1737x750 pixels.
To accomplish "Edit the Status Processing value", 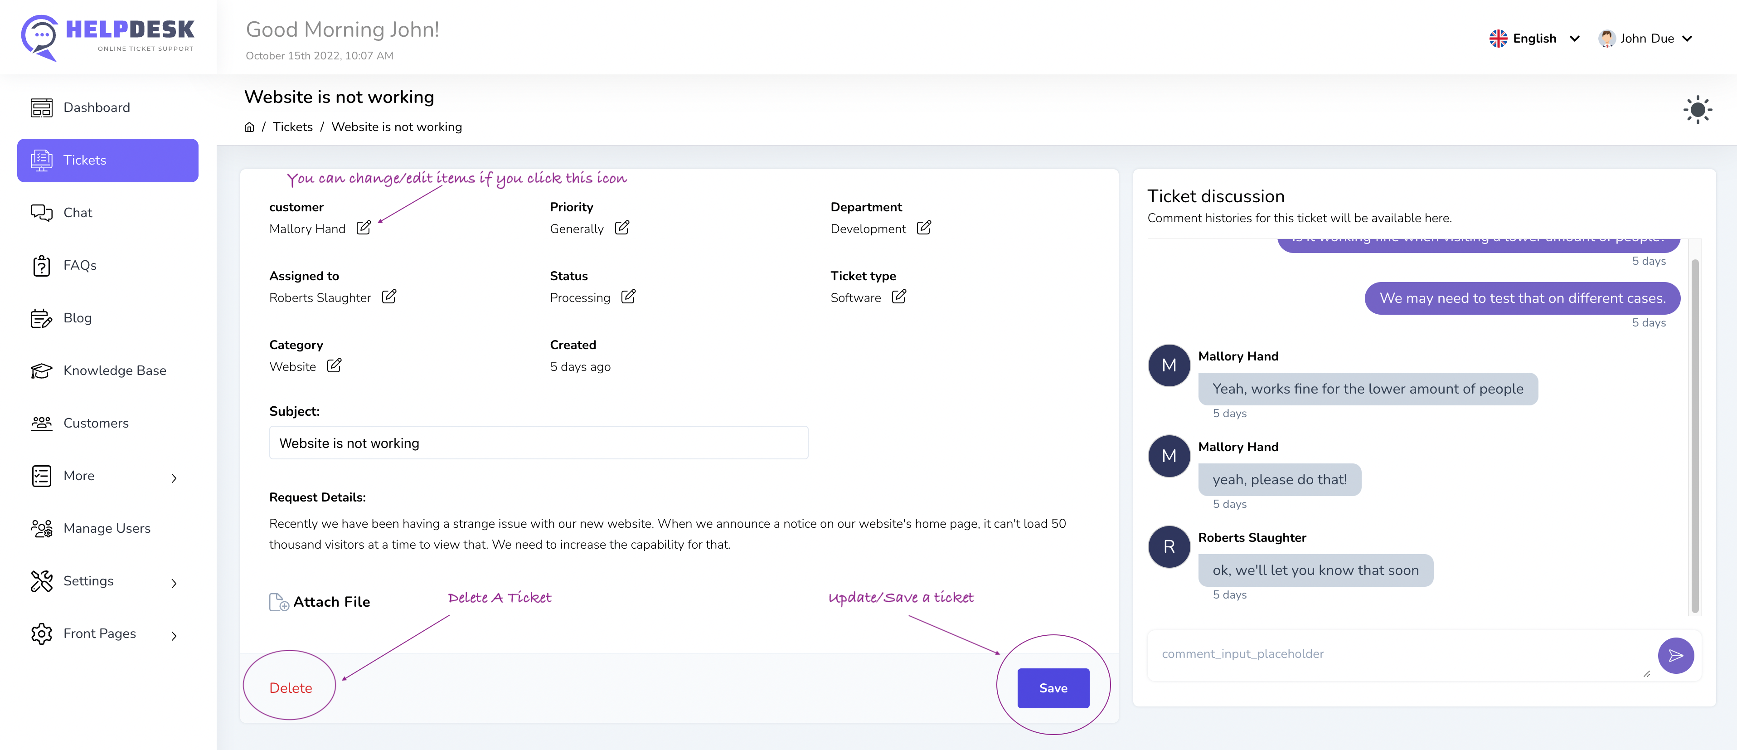I will click(628, 297).
